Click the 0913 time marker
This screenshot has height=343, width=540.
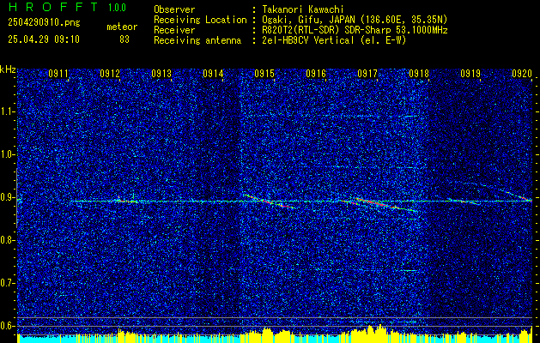[x=161, y=74]
